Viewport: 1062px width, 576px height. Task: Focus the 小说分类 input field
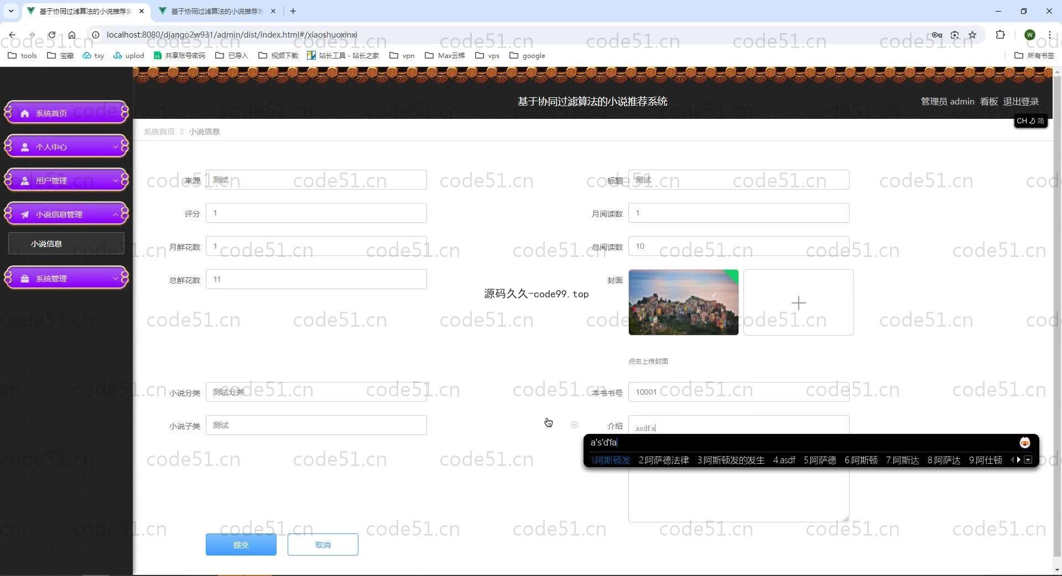(316, 392)
